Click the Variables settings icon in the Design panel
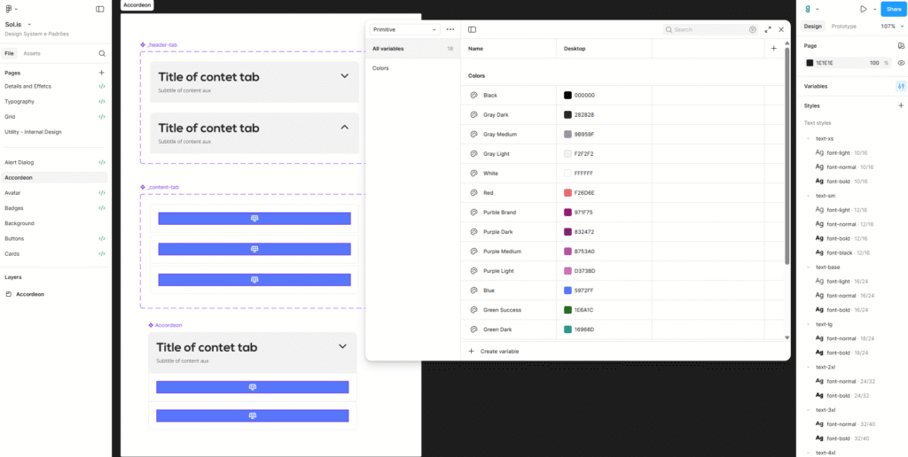The image size is (908, 457). click(x=901, y=86)
